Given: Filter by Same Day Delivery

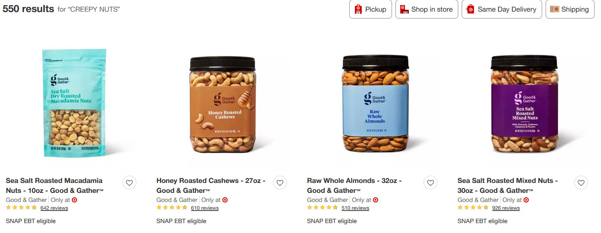Looking at the screenshot, I should click(x=502, y=9).
